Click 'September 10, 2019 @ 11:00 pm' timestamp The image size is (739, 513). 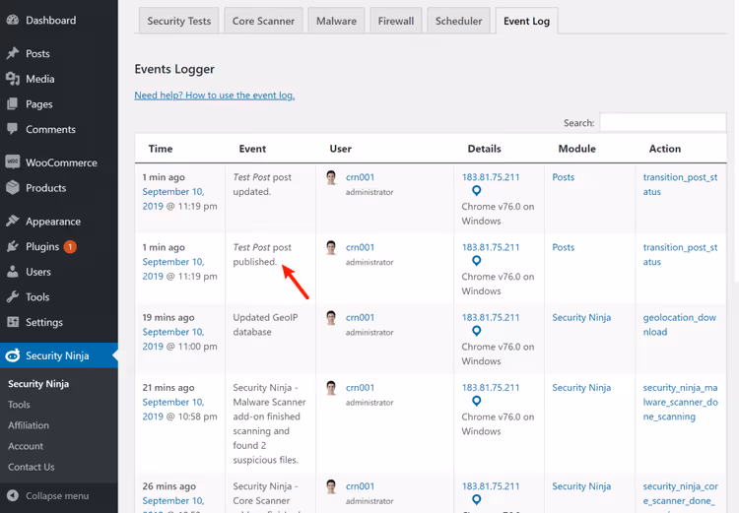tap(179, 339)
